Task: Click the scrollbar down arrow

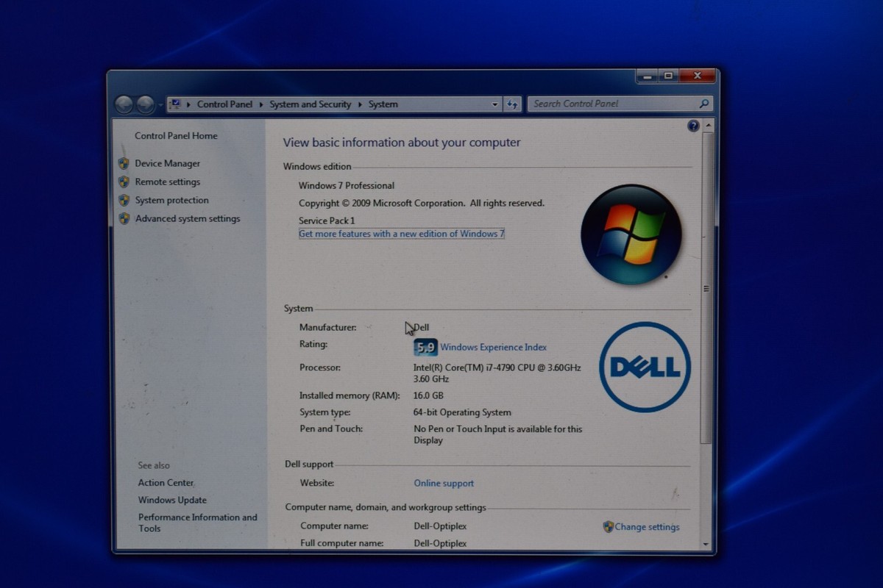Action: pyautogui.click(x=706, y=545)
